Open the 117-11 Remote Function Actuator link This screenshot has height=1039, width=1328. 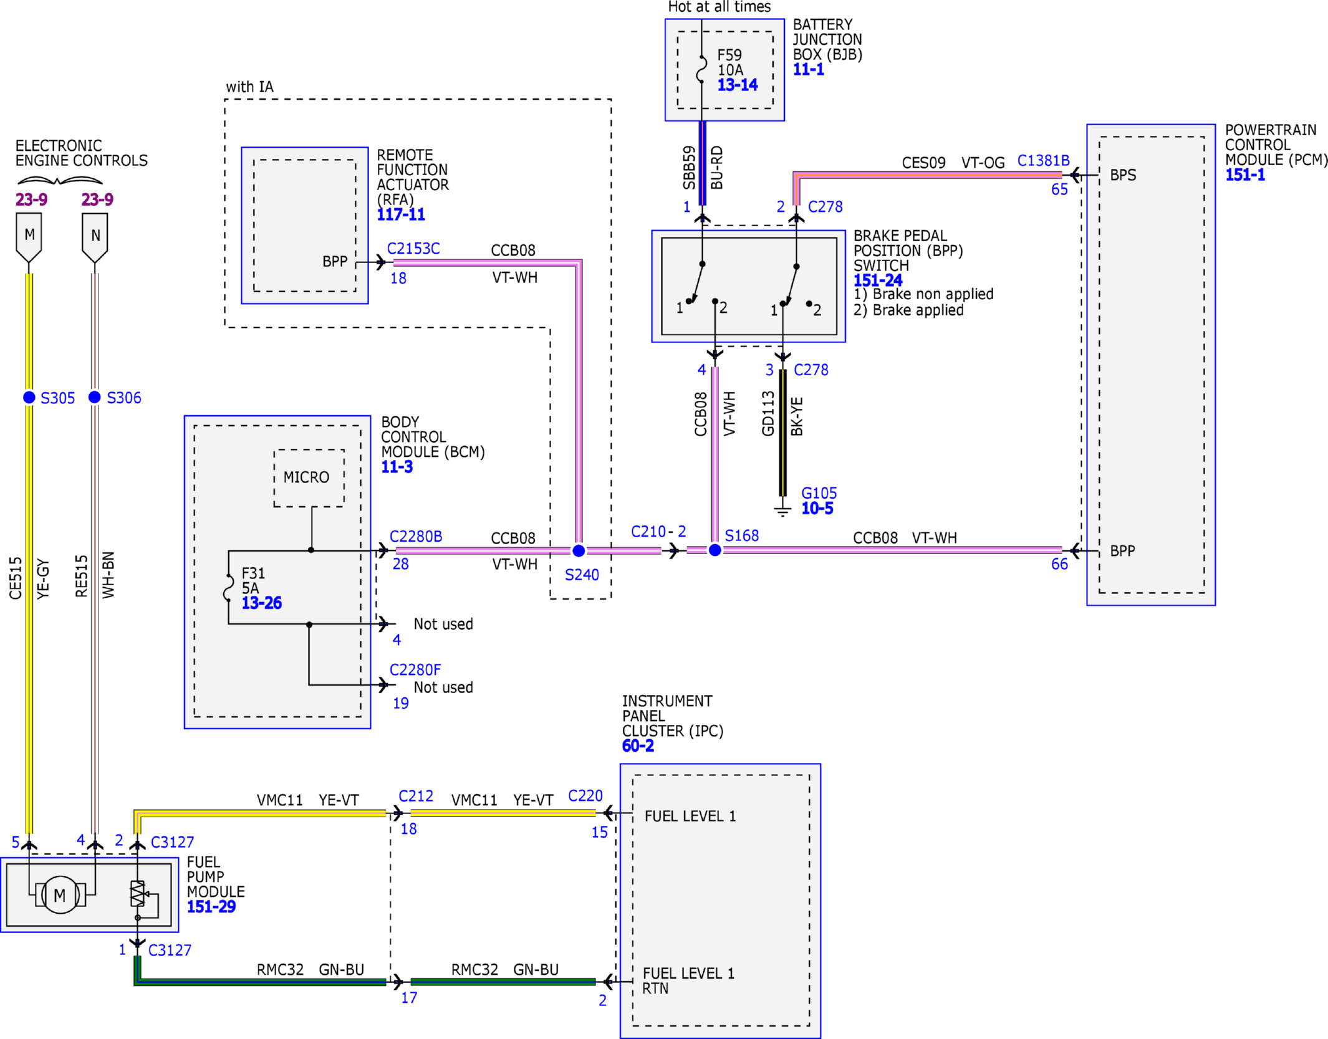[x=401, y=214]
